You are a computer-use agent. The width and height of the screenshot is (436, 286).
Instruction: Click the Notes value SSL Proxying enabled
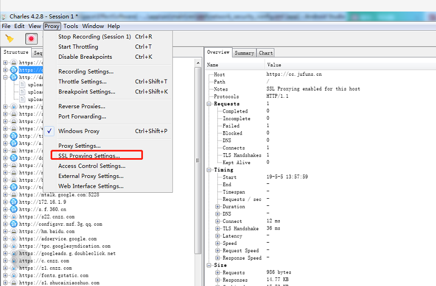pos(313,89)
